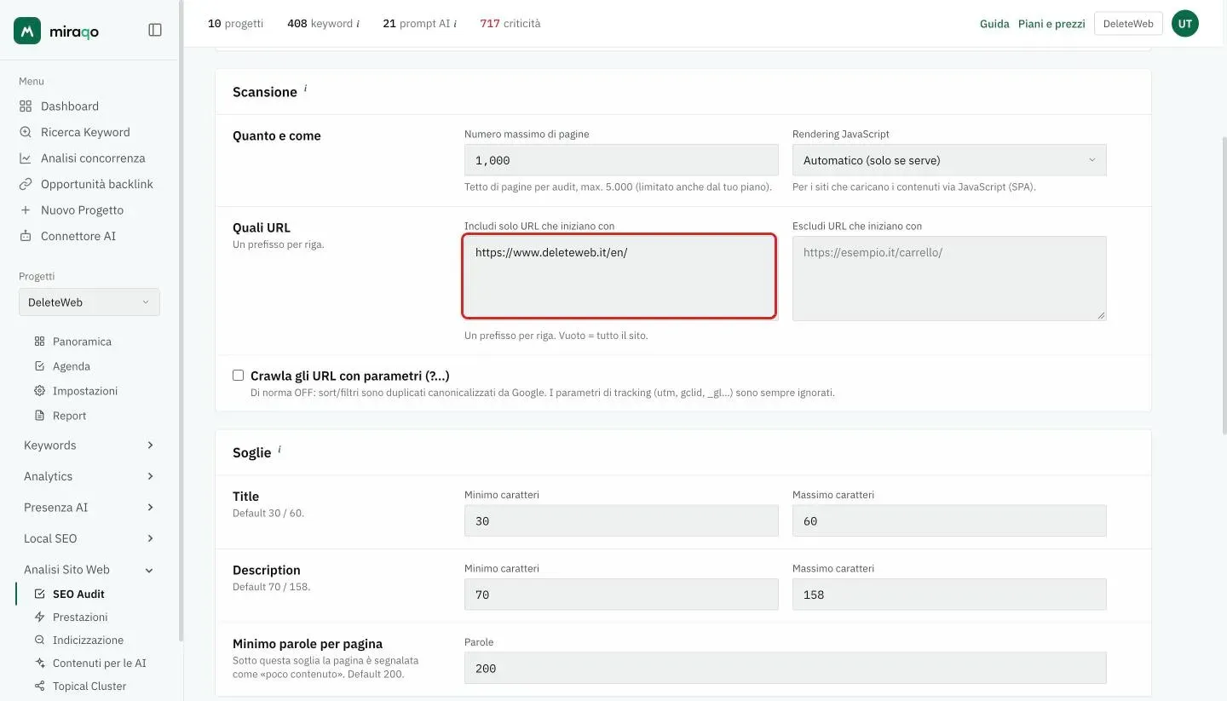Click the Agenda checklist icon
1227x701 pixels.
pos(39,366)
